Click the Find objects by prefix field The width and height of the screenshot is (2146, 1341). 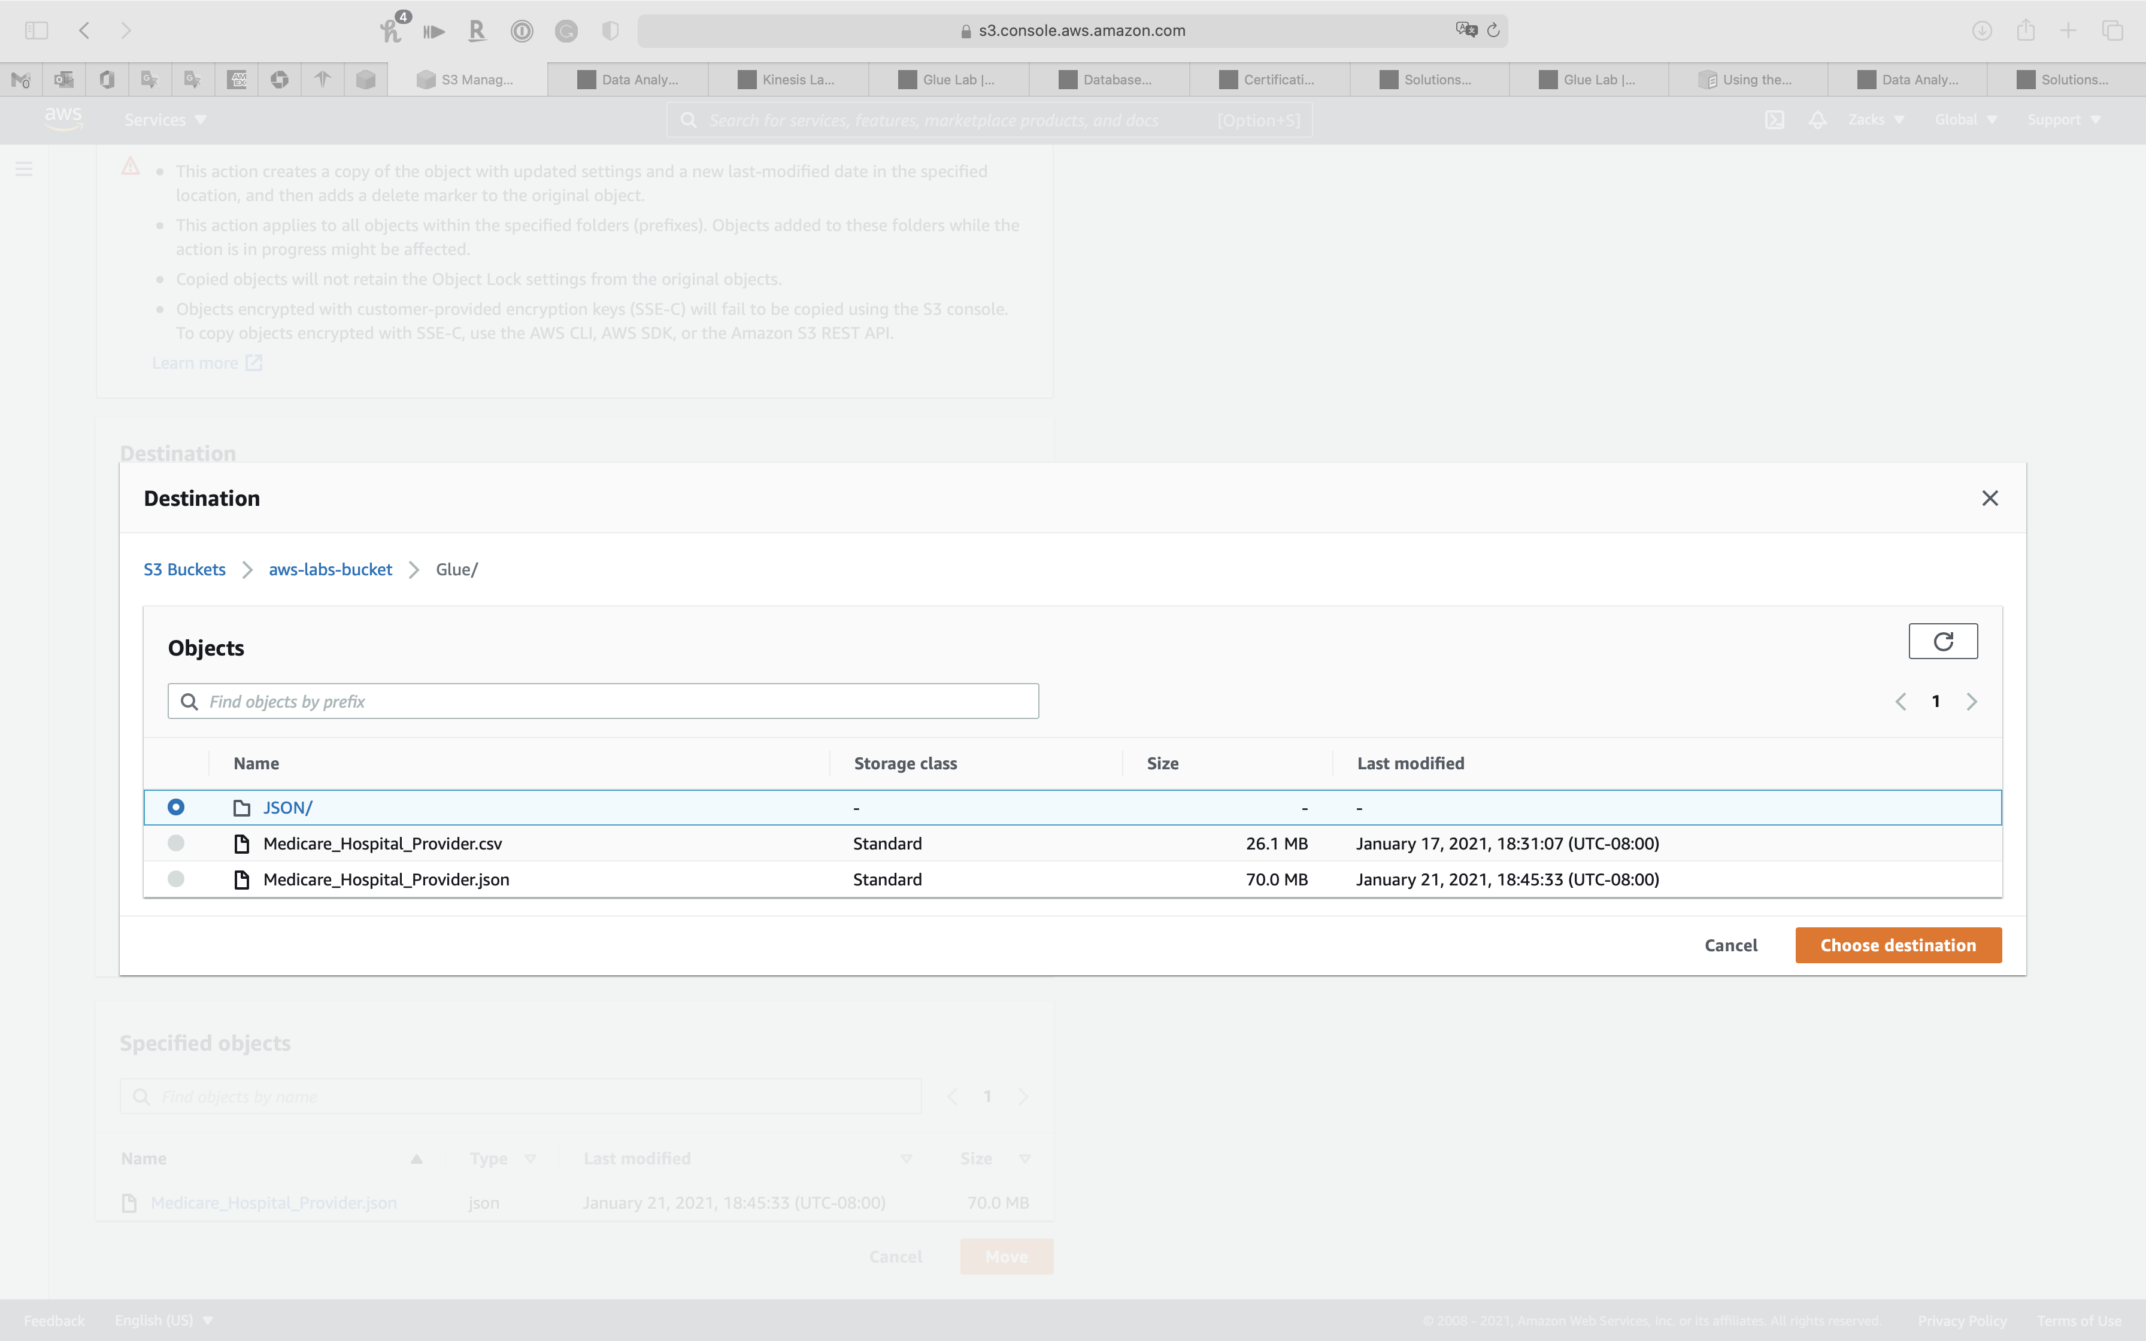[x=603, y=702]
